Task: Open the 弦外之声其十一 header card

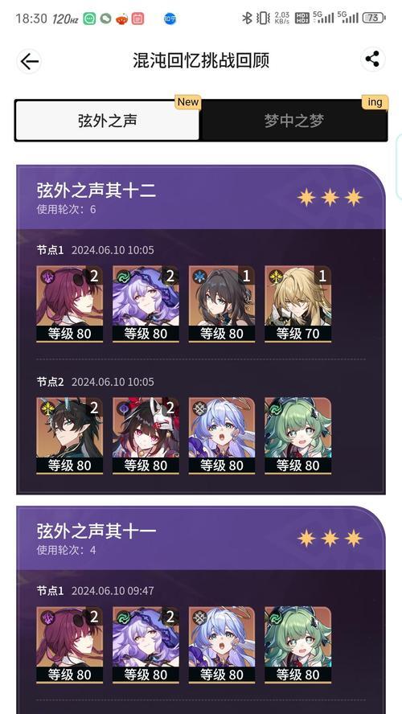Action: [201, 538]
